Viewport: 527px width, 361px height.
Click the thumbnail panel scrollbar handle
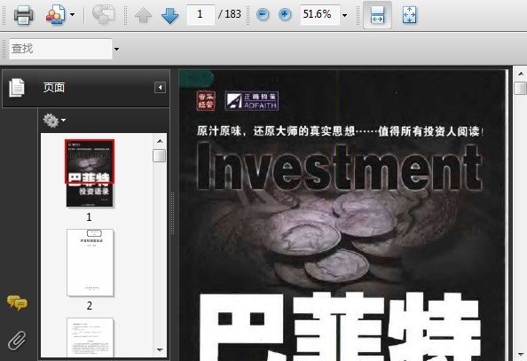click(160, 155)
